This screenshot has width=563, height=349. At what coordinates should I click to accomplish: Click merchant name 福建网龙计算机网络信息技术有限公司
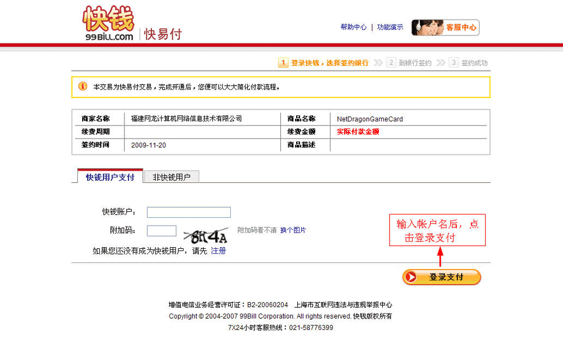pos(186,118)
